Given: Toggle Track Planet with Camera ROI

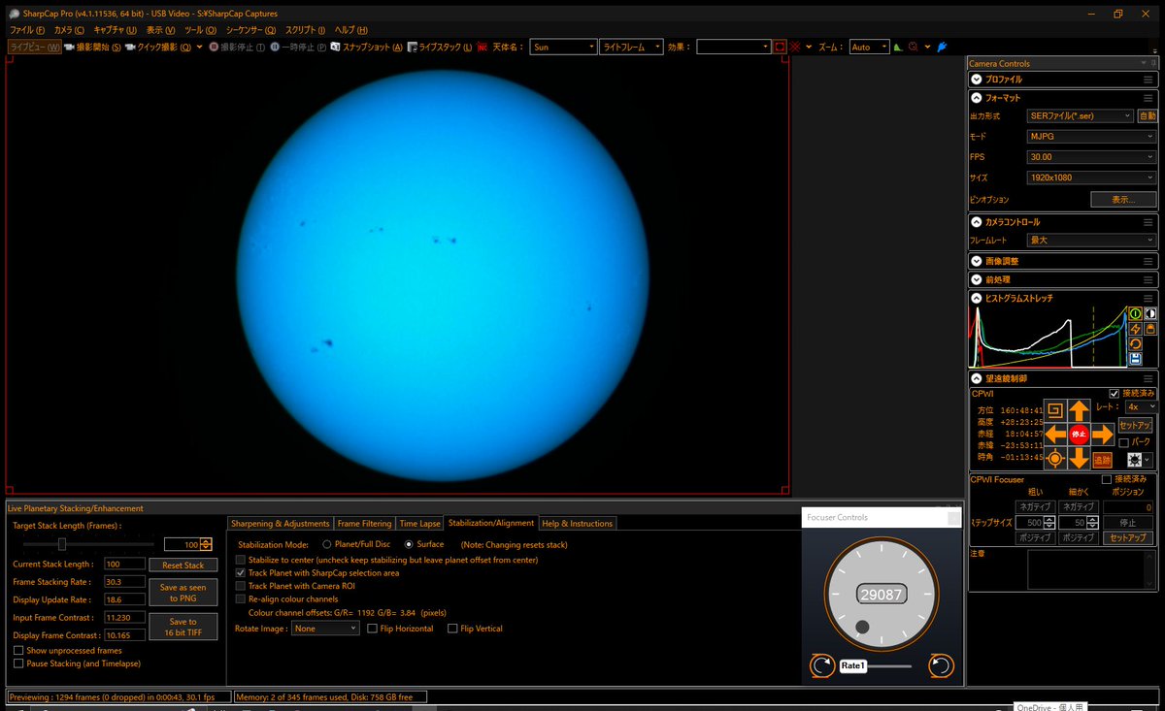Looking at the screenshot, I should point(241,586).
